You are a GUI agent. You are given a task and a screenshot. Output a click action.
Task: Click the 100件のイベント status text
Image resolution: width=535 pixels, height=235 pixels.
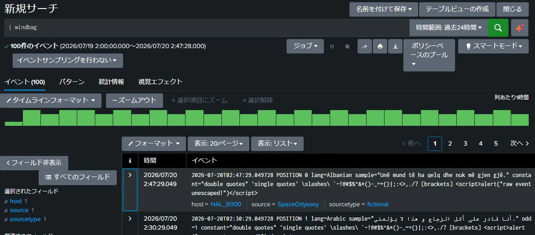(35, 46)
